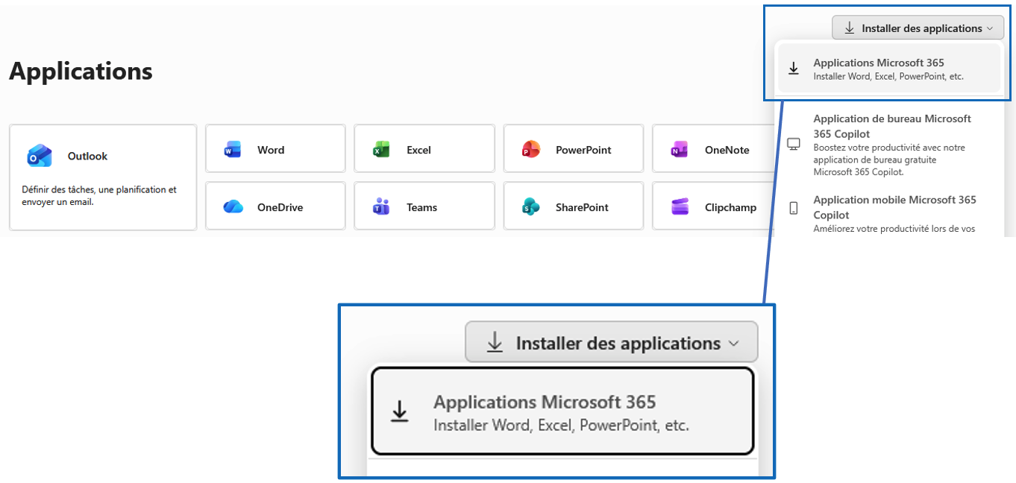Launch Word from the apps grid
Screen dimensions: 1016x483
[x=275, y=149]
